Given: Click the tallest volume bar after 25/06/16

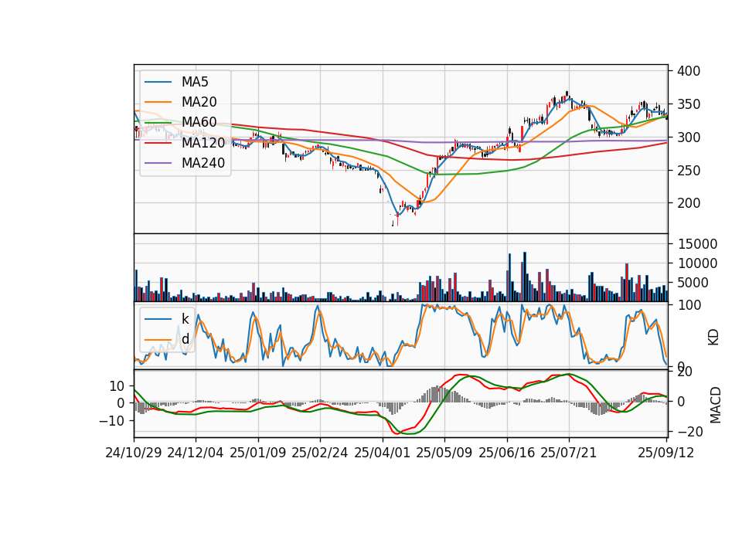Looking at the screenshot, I should [x=524, y=277].
